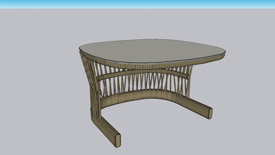Image resolution: width=275 pixels, height=155 pixels.
Task: Select the right end of the horizontal crossbar
Action: [x=184, y=76]
